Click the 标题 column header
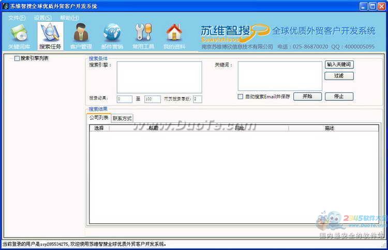The height and width of the screenshot is (250, 388). pos(154,128)
